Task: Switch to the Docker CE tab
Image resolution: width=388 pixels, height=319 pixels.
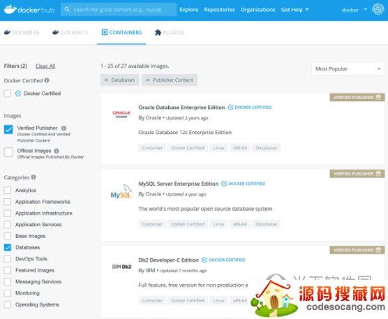Action: click(x=70, y=32)
